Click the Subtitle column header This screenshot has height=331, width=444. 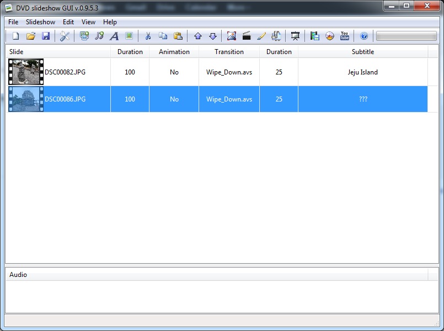[363, 51]
